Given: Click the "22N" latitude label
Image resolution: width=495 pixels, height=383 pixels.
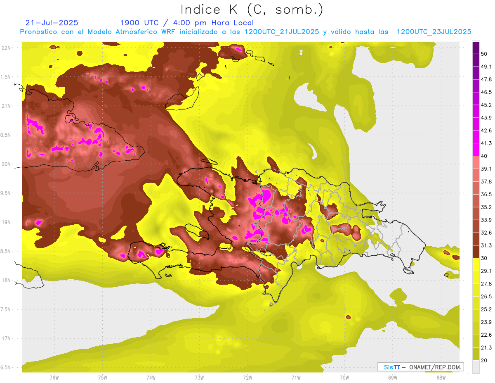Looking at the screenshot, I should click(x=7, y=48).
